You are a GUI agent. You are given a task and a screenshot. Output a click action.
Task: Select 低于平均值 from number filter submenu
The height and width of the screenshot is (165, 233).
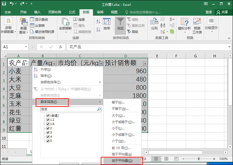(122, 161)
